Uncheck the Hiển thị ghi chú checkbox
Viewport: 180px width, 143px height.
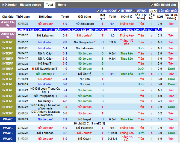(152, 5)
